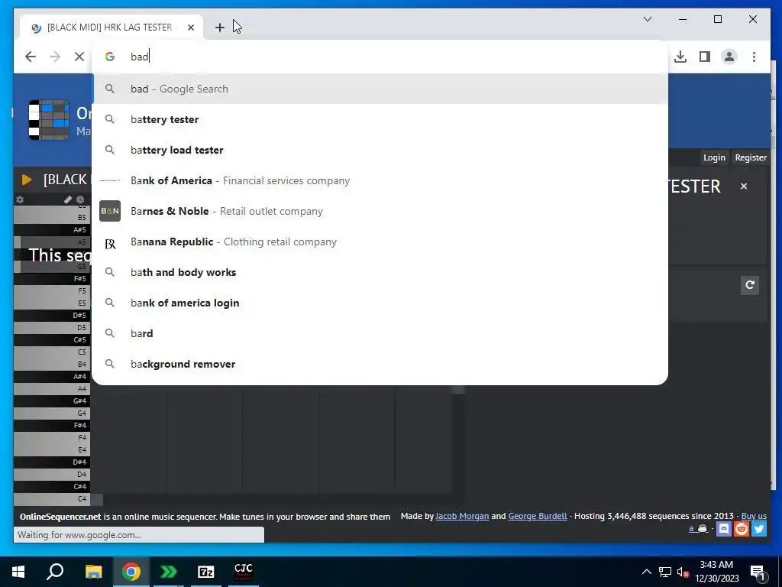Click the refresh icon in the side panel

pos(750,285)
